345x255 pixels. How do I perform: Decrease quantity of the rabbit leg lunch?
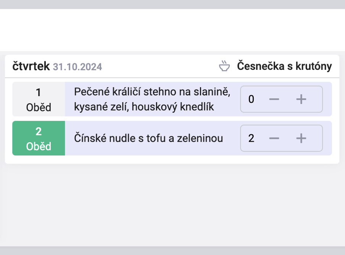274,99
